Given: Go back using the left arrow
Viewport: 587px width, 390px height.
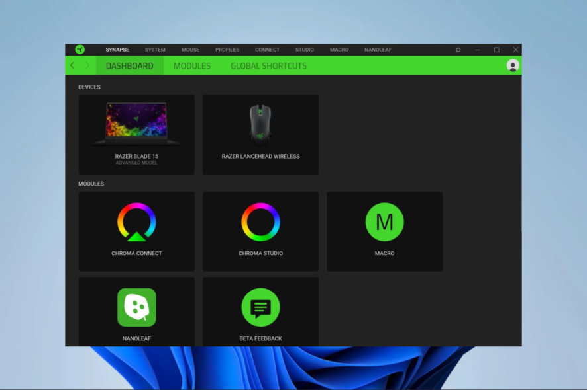Looking at the screenshot, I should tap(73, 65).
